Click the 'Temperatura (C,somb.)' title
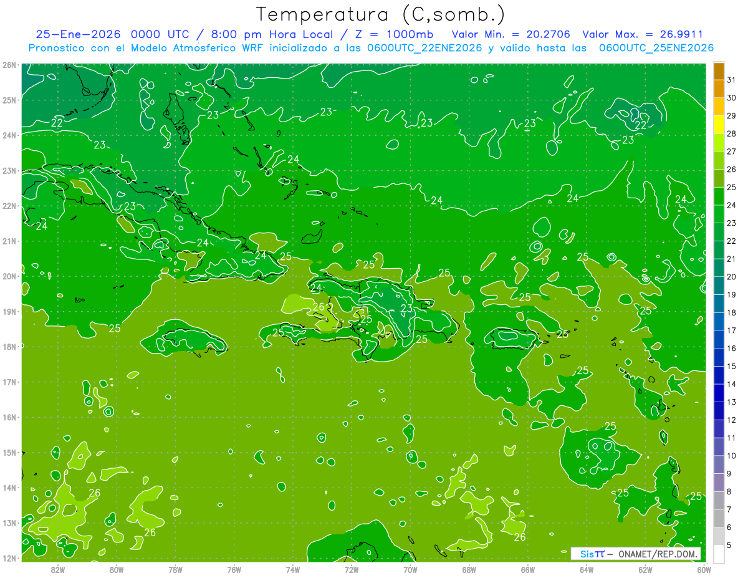Screen dimensions: 748x578 pos(381,14)
